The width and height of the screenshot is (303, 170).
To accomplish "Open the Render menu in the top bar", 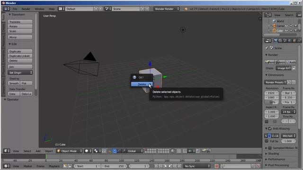I will pos(26,9).
